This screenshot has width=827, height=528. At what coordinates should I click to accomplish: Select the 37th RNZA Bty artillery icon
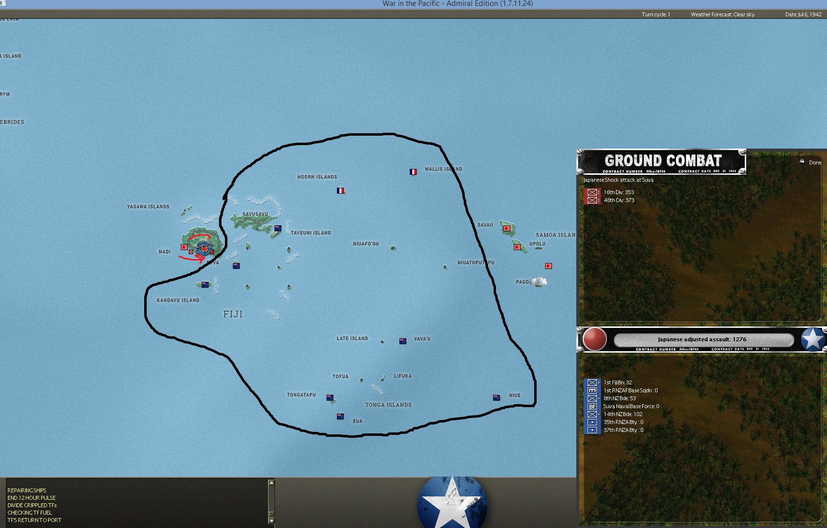(592, 430)
